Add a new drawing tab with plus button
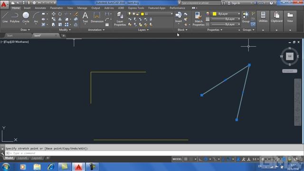 pos(63,36)
